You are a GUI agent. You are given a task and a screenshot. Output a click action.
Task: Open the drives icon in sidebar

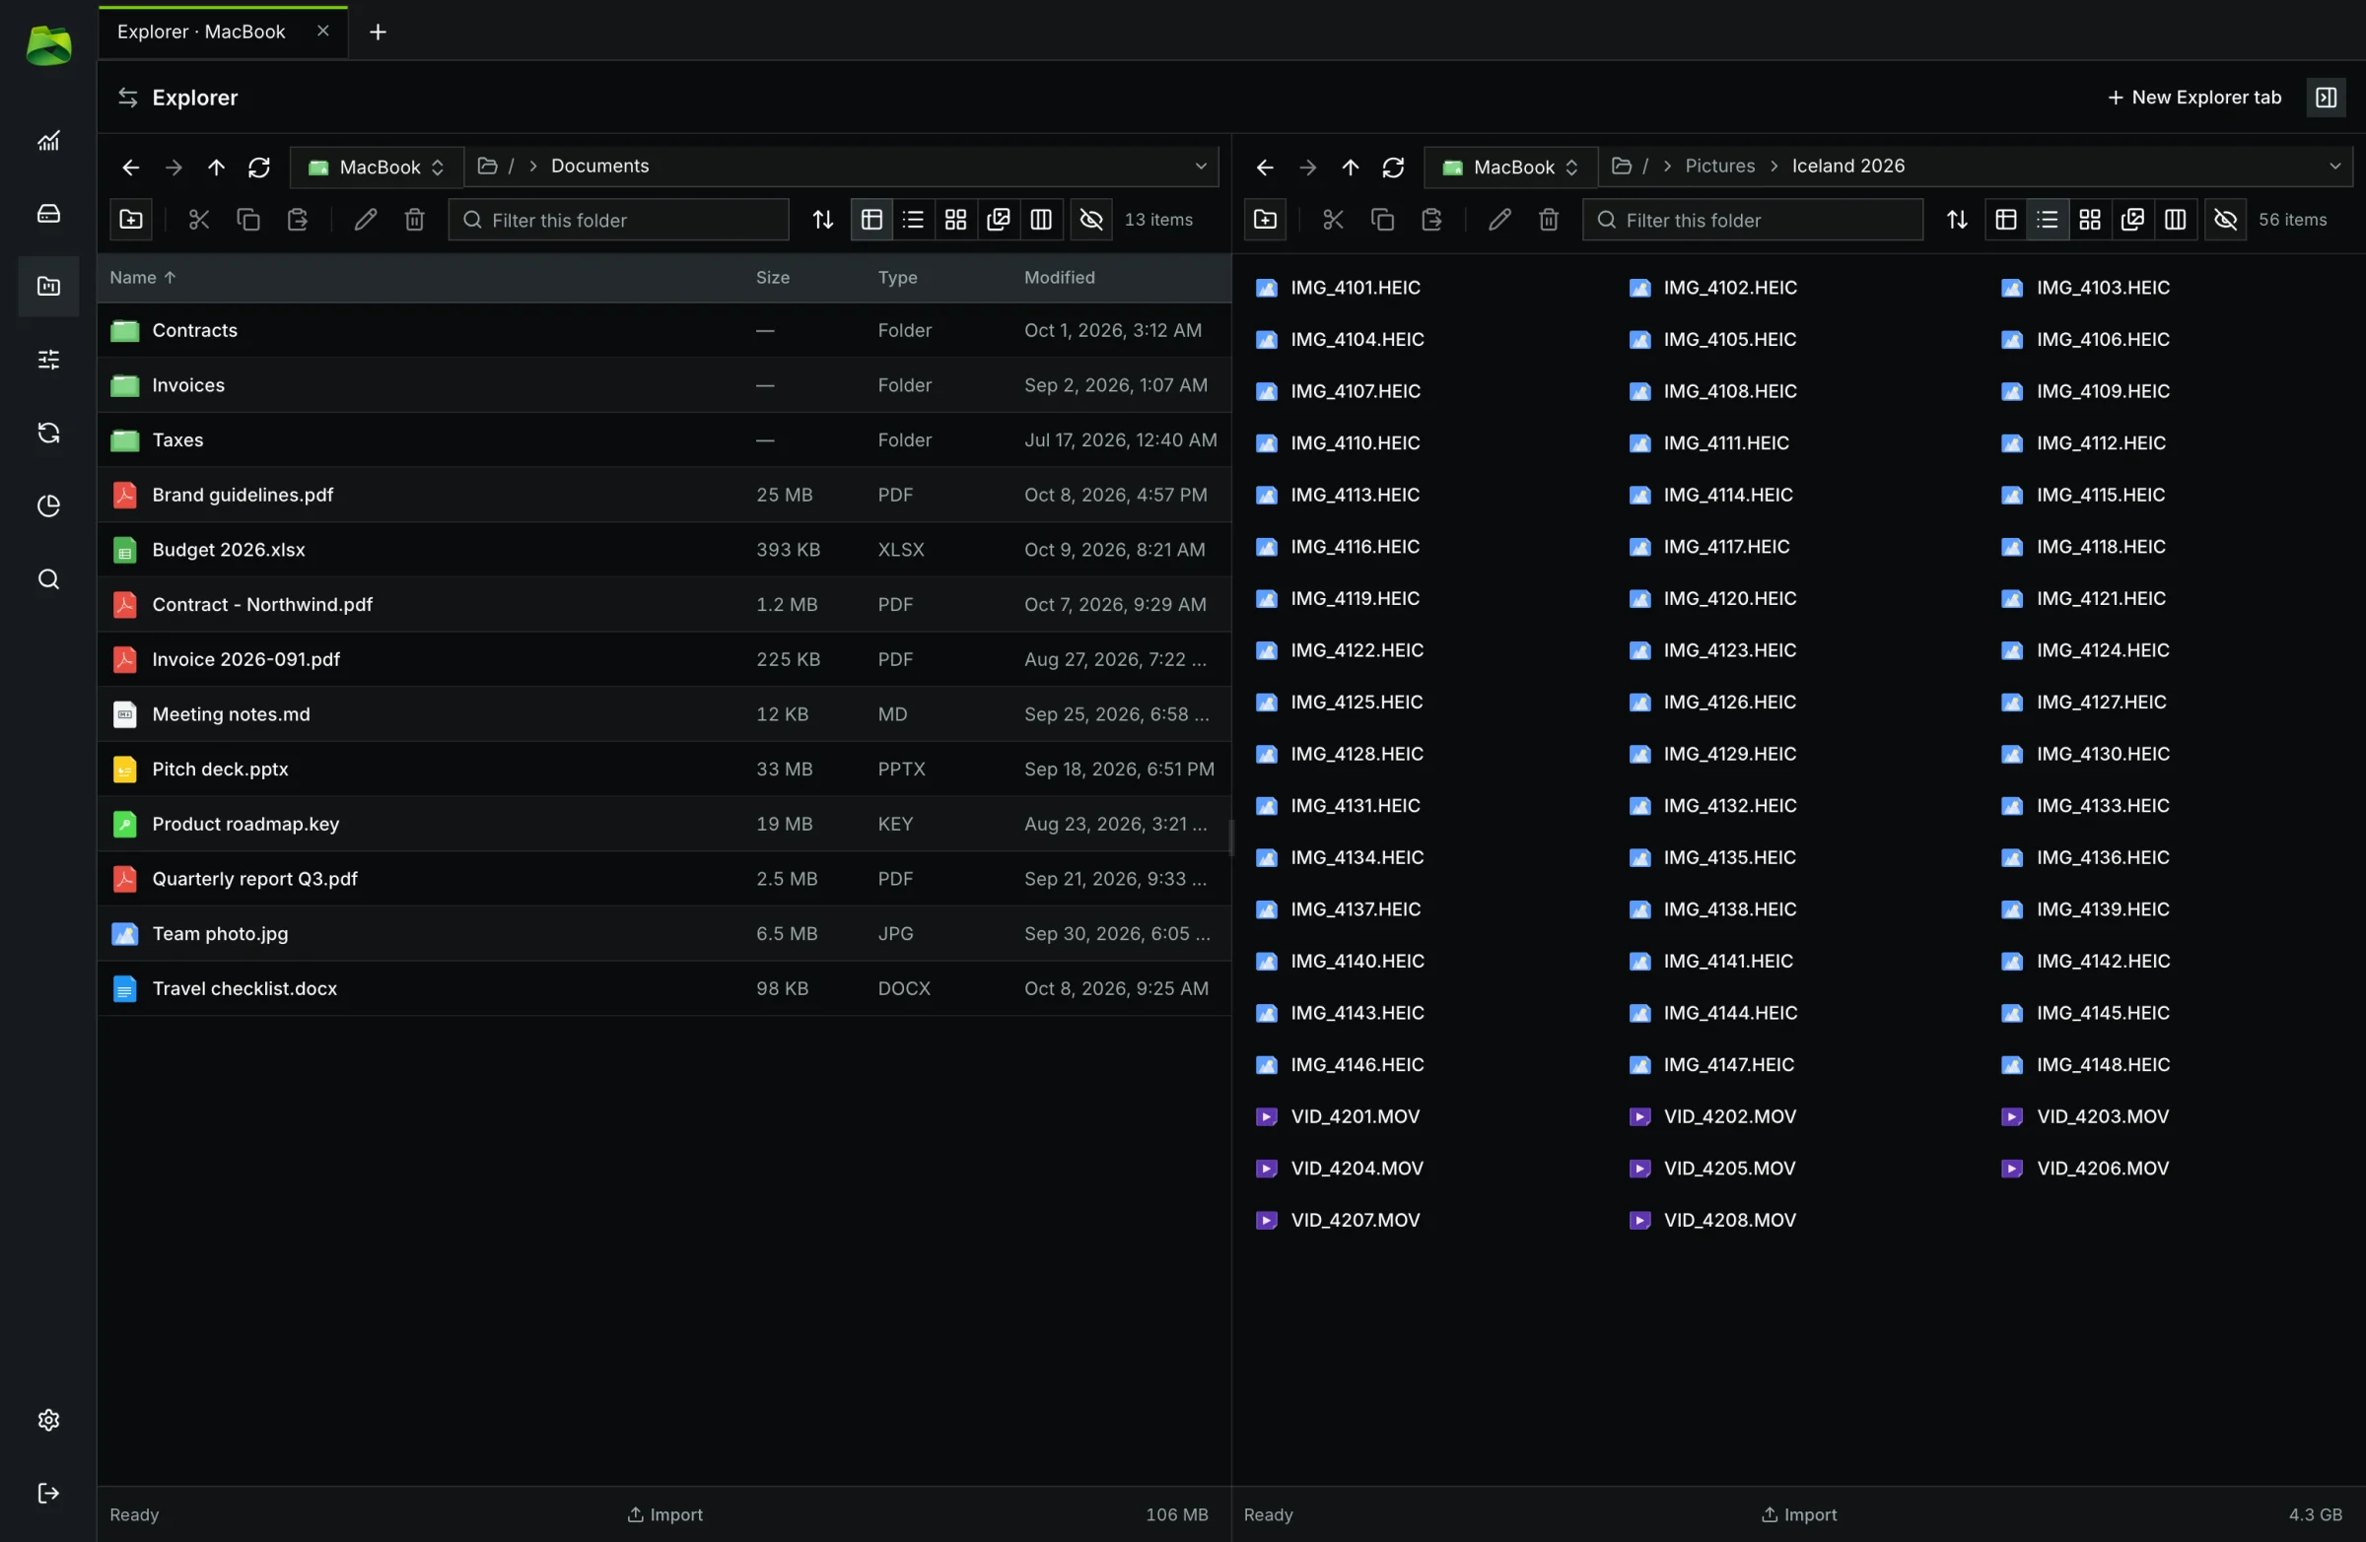47,214
